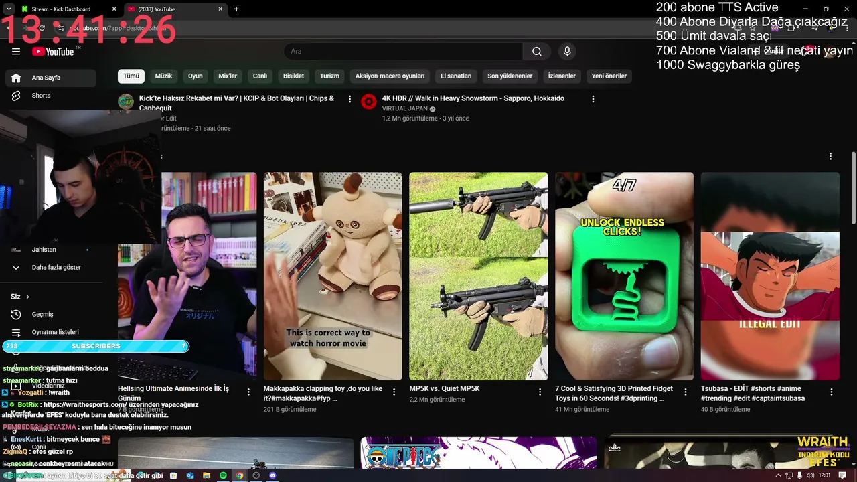Open Shorts shelf three-dot menu
The height and width of the screenshot is (482, 857).
831,156
